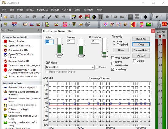Collapse the Open or Record Audio section
The image size is (168, 129).
click(x=40, y=37)
